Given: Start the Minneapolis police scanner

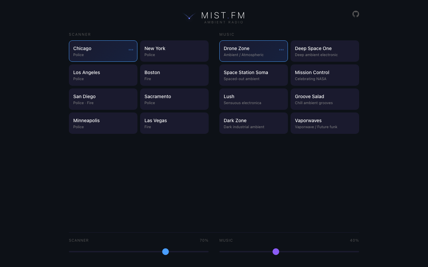Looking at the screenshot, I should [x=103, y=123].
